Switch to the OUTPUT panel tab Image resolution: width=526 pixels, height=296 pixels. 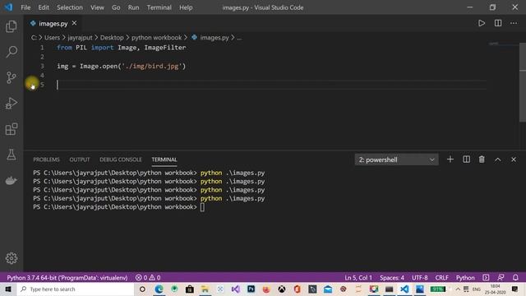tap(80, 160)
